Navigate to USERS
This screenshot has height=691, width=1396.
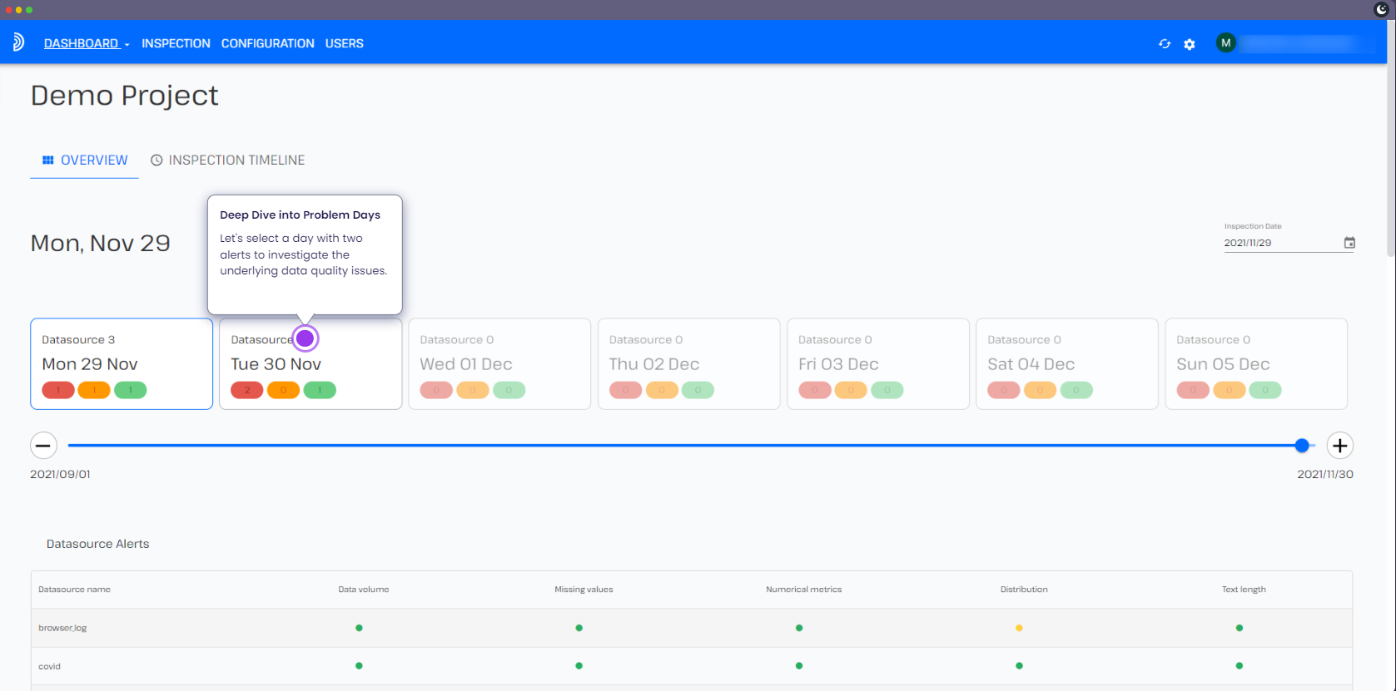344,43
